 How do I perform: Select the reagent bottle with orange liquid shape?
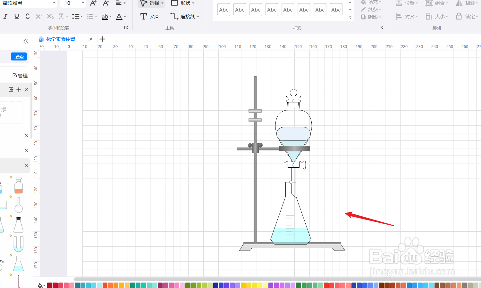[19, 186]
